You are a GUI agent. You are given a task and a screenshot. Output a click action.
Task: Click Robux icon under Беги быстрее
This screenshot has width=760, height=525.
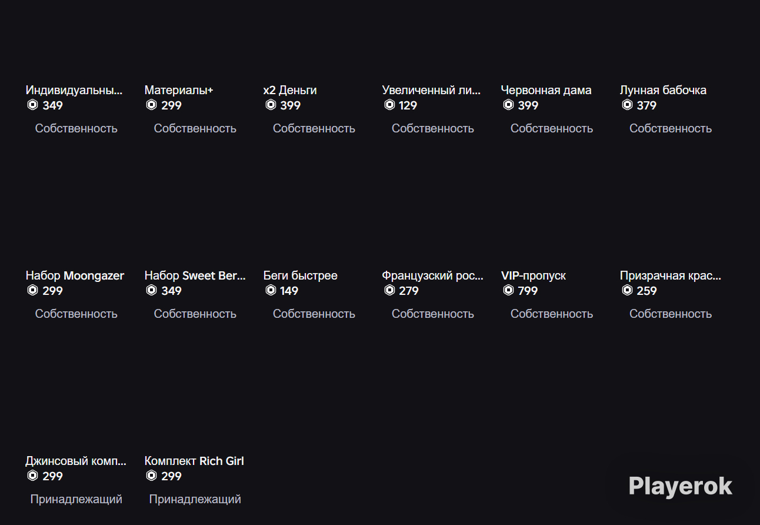(x=271, y=290)
